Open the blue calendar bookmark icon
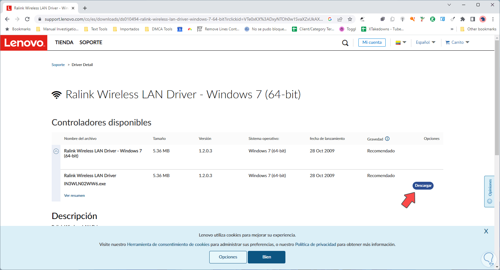The height and width of the screenshot is (270, 500). [180, 29]
